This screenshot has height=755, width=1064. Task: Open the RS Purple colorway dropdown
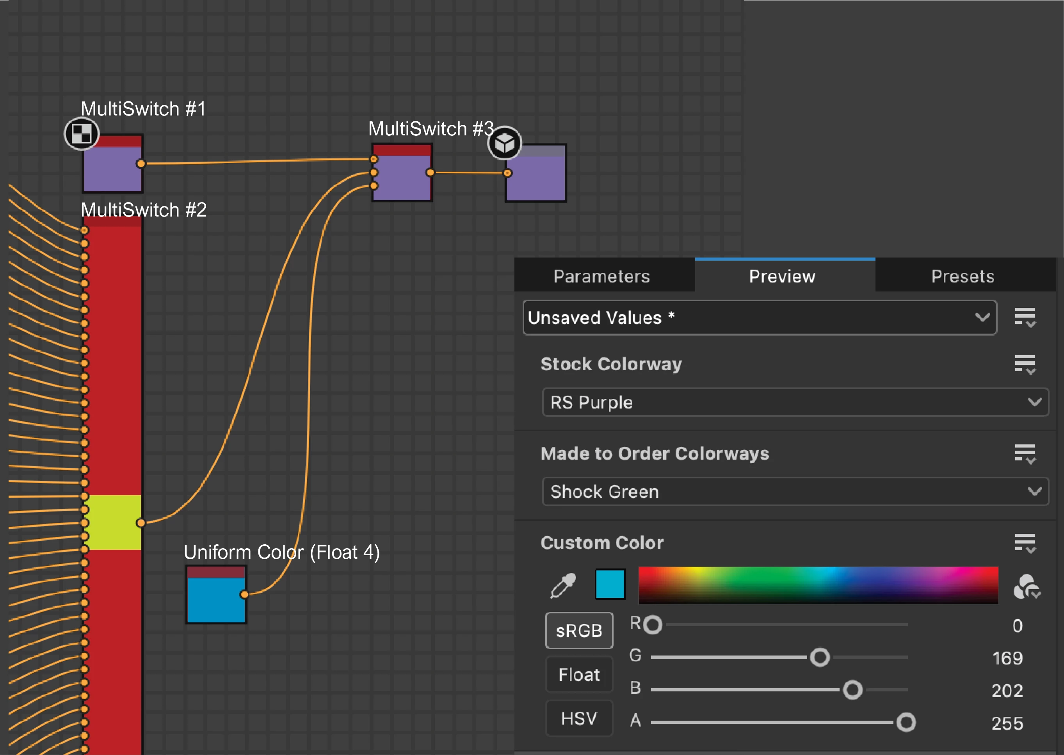(795, 402)
